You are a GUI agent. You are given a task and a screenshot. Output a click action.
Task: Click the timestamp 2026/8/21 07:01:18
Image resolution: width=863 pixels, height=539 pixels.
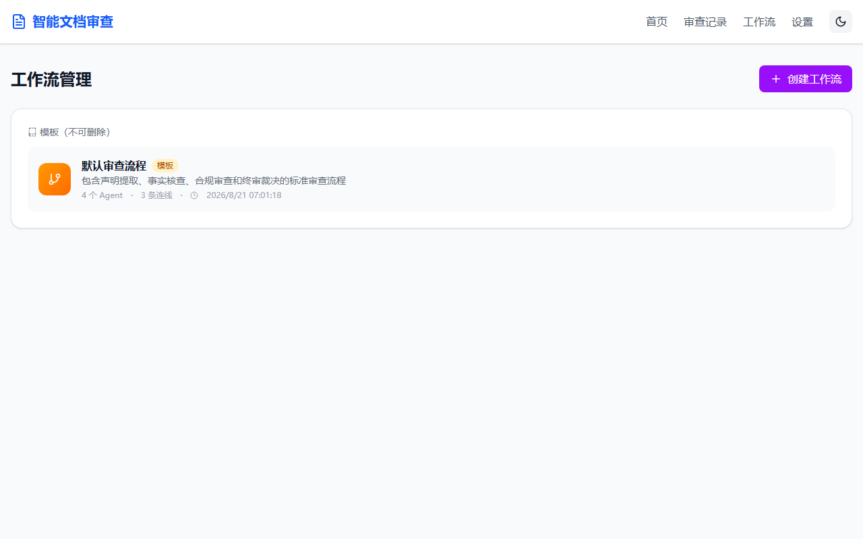point(244,195)
